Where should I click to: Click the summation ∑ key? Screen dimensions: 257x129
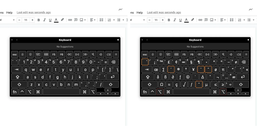coord(164,69)
